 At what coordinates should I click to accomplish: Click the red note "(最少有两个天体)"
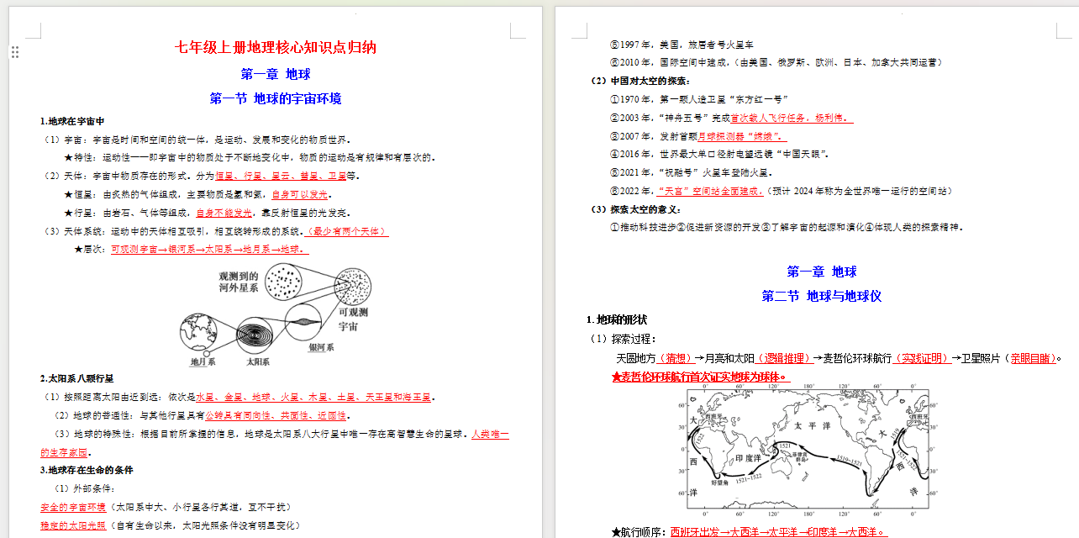[x=348, y=231]
